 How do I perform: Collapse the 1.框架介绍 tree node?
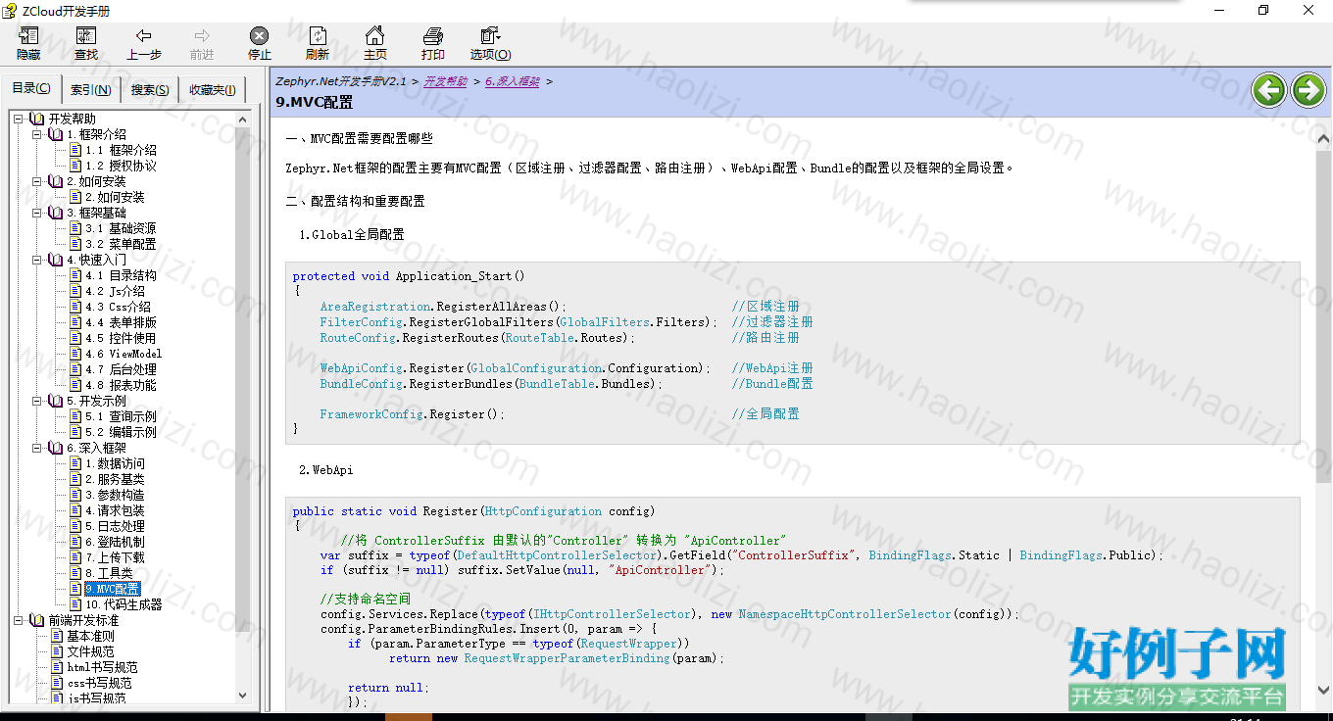coord(37,134)
